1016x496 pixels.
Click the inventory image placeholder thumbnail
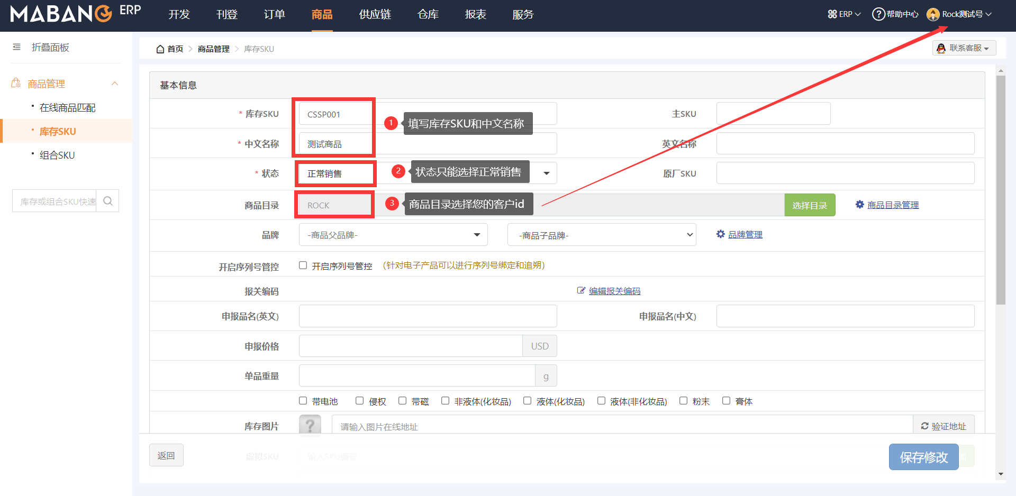[x=310, y=426]
